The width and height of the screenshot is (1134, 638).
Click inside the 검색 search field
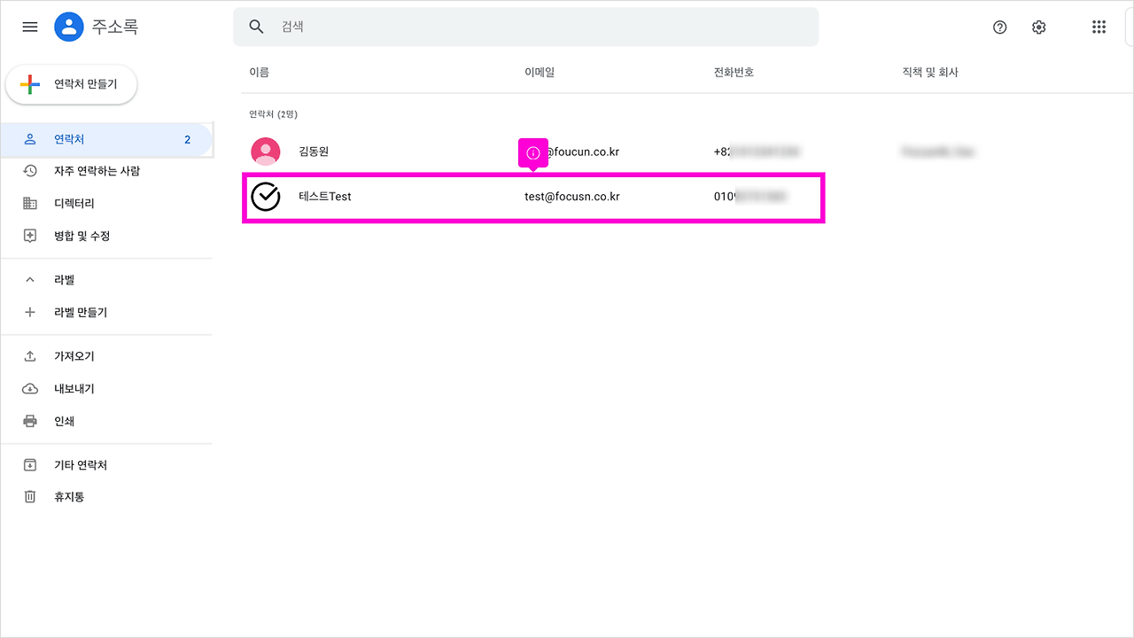[526, 27]
